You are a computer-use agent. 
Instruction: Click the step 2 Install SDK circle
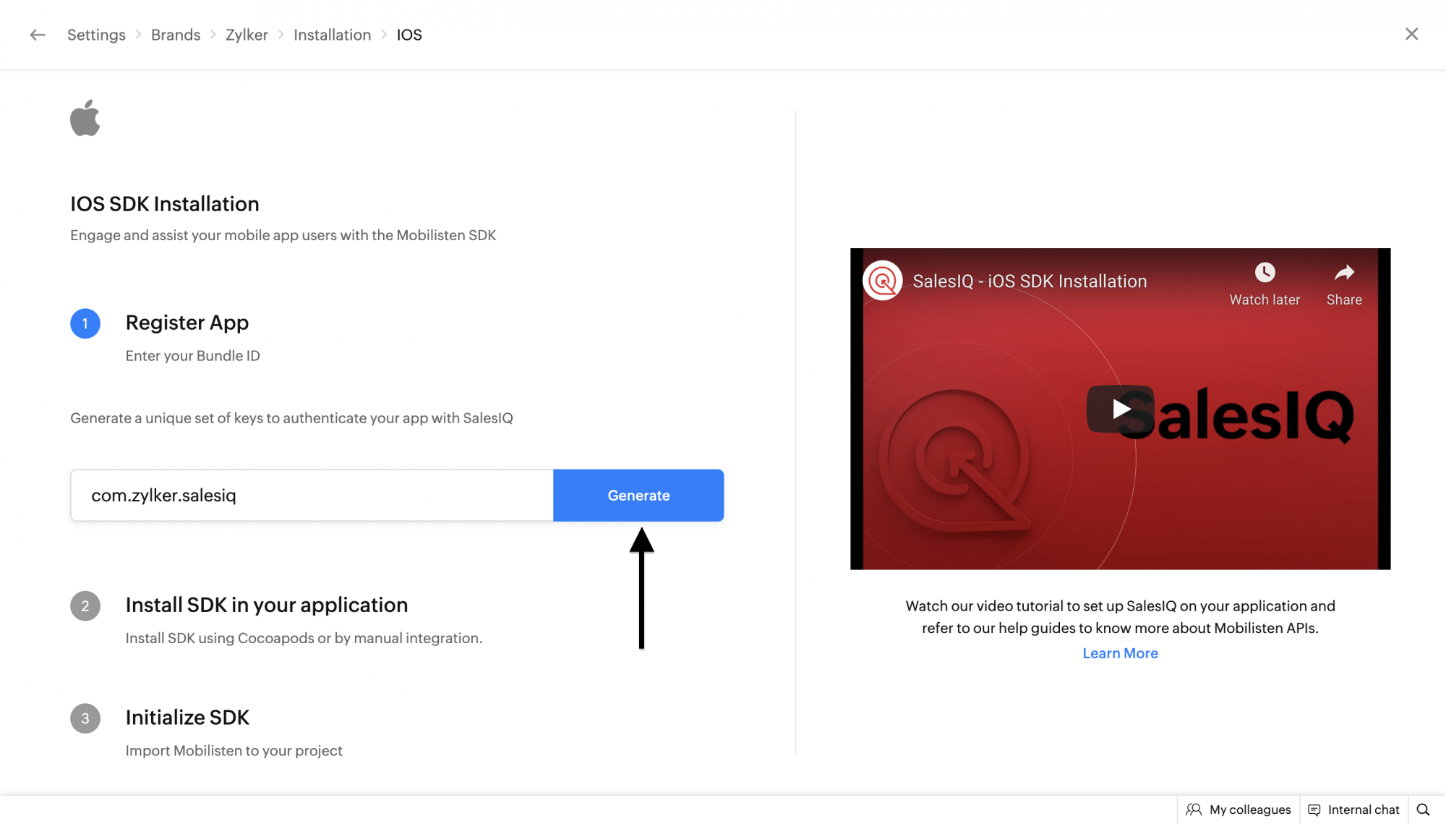85,604
